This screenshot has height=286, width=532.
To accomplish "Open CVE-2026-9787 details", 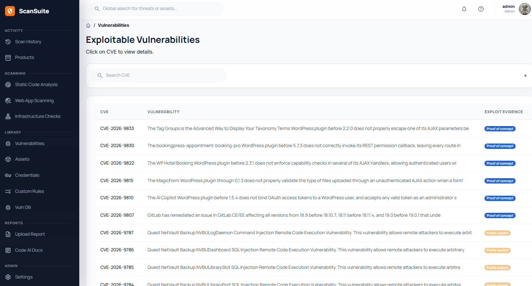I will point(117,233).
